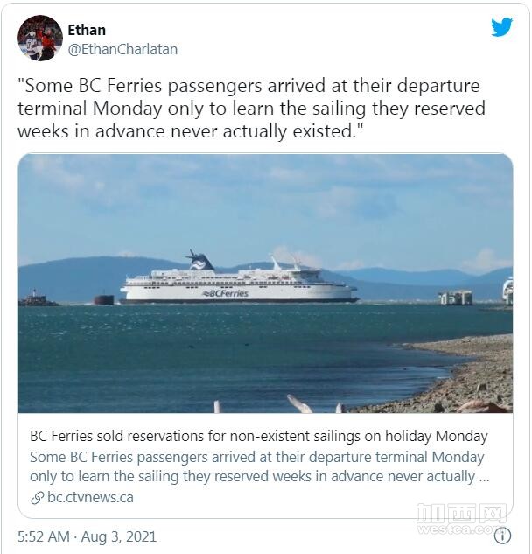Click the tweet info icon
Screen dimensions: 532x554
click(x=502, y=536)
